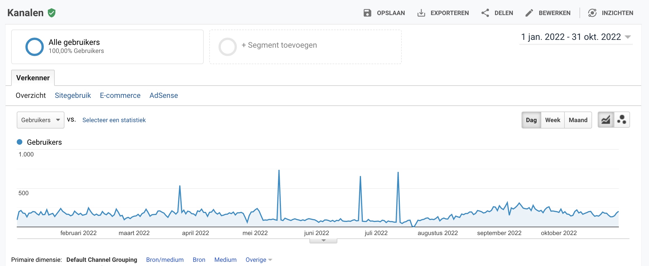Set graph granularity to Dag
The image size is (649, 266).
[x=531, y=120]
